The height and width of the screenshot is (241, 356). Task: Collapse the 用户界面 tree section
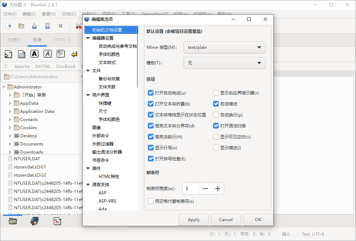point(88,95)
